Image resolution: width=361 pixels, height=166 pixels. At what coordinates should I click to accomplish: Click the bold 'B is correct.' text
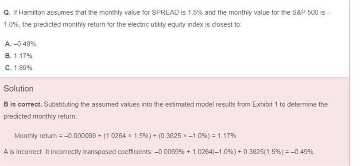click(23, 104)
